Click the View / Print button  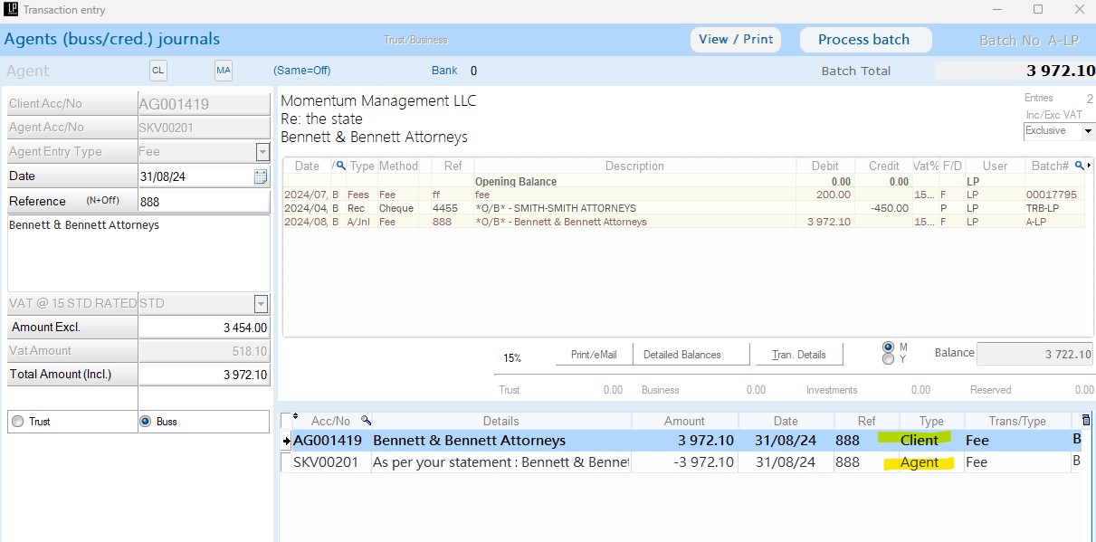click(736, 40)
